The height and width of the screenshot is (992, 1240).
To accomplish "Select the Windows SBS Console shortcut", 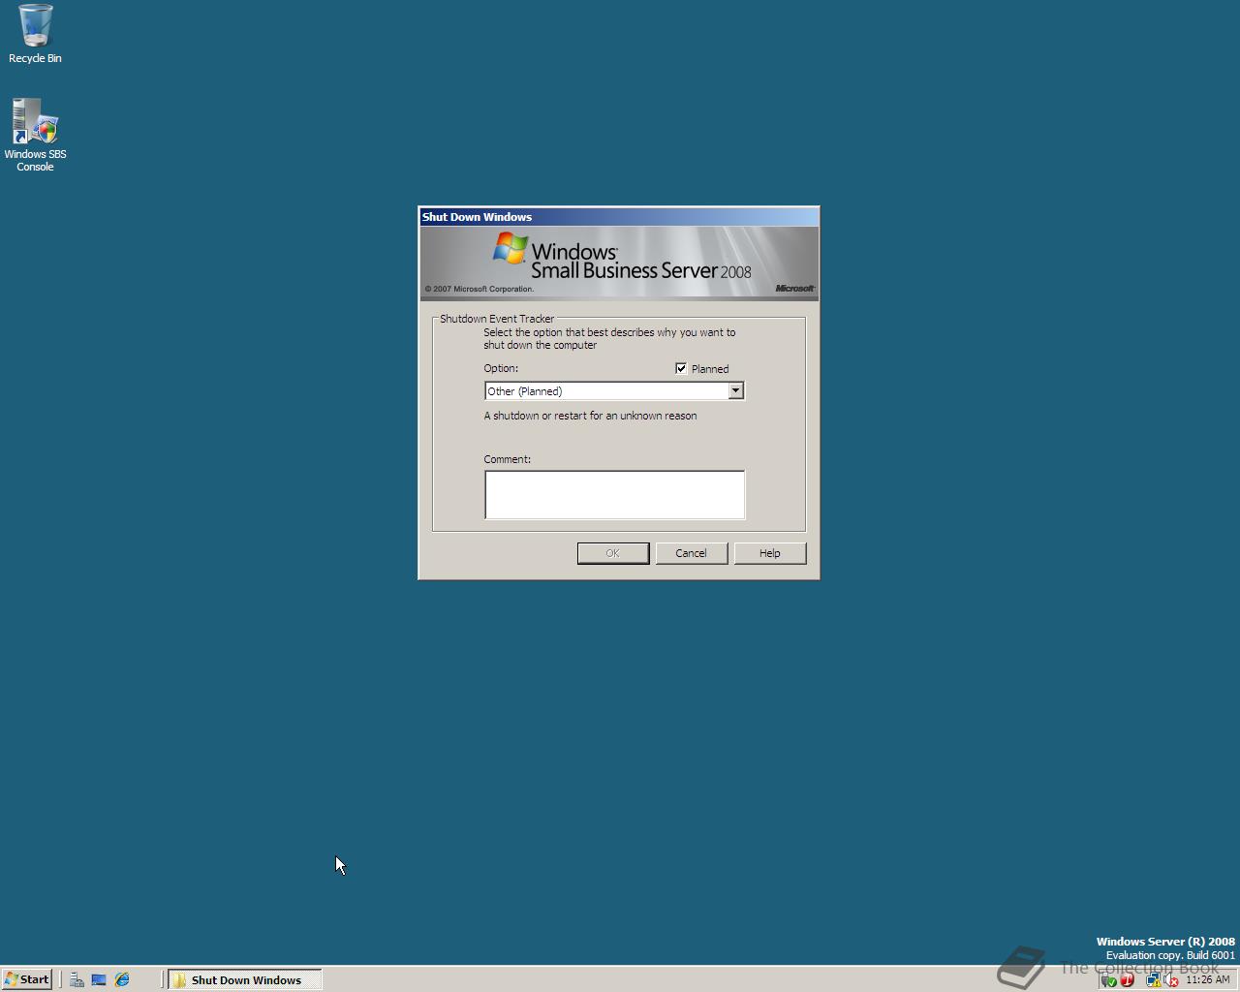I will coord(35,136).
